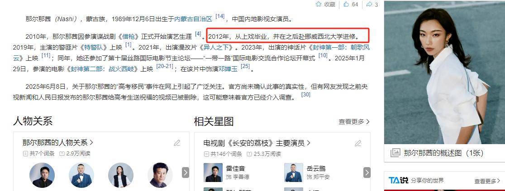Click 岳云鹏 actor thumbnail
Viewport: 505px width, 191px height.
coord(293,173)
